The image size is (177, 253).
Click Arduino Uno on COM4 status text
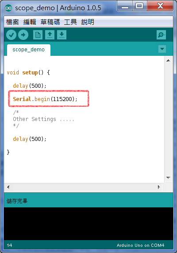140,245
